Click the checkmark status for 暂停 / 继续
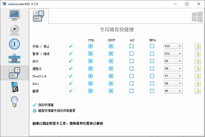The height and width of the screenshot is (137, 205). (71, 54)
